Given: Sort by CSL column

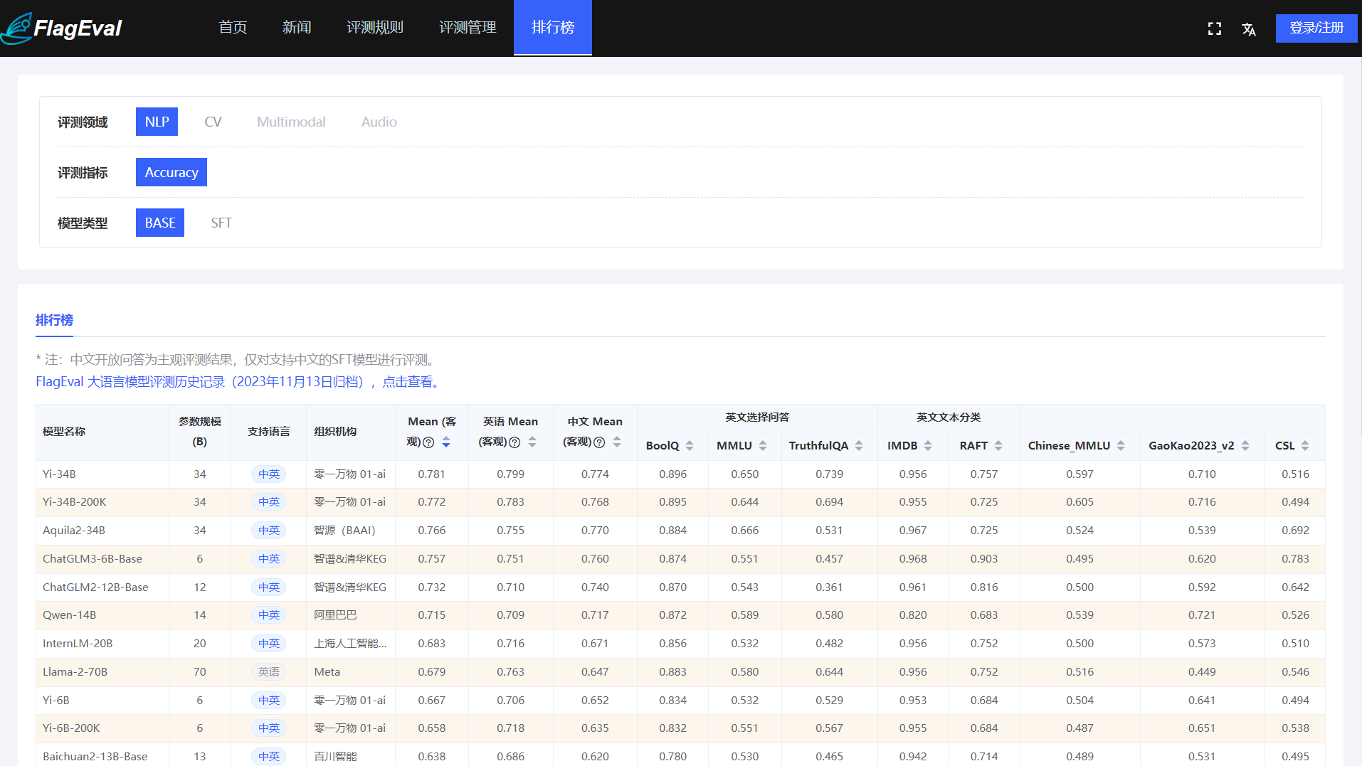Looking at the screenshot, I should (x=1305, y=446).
